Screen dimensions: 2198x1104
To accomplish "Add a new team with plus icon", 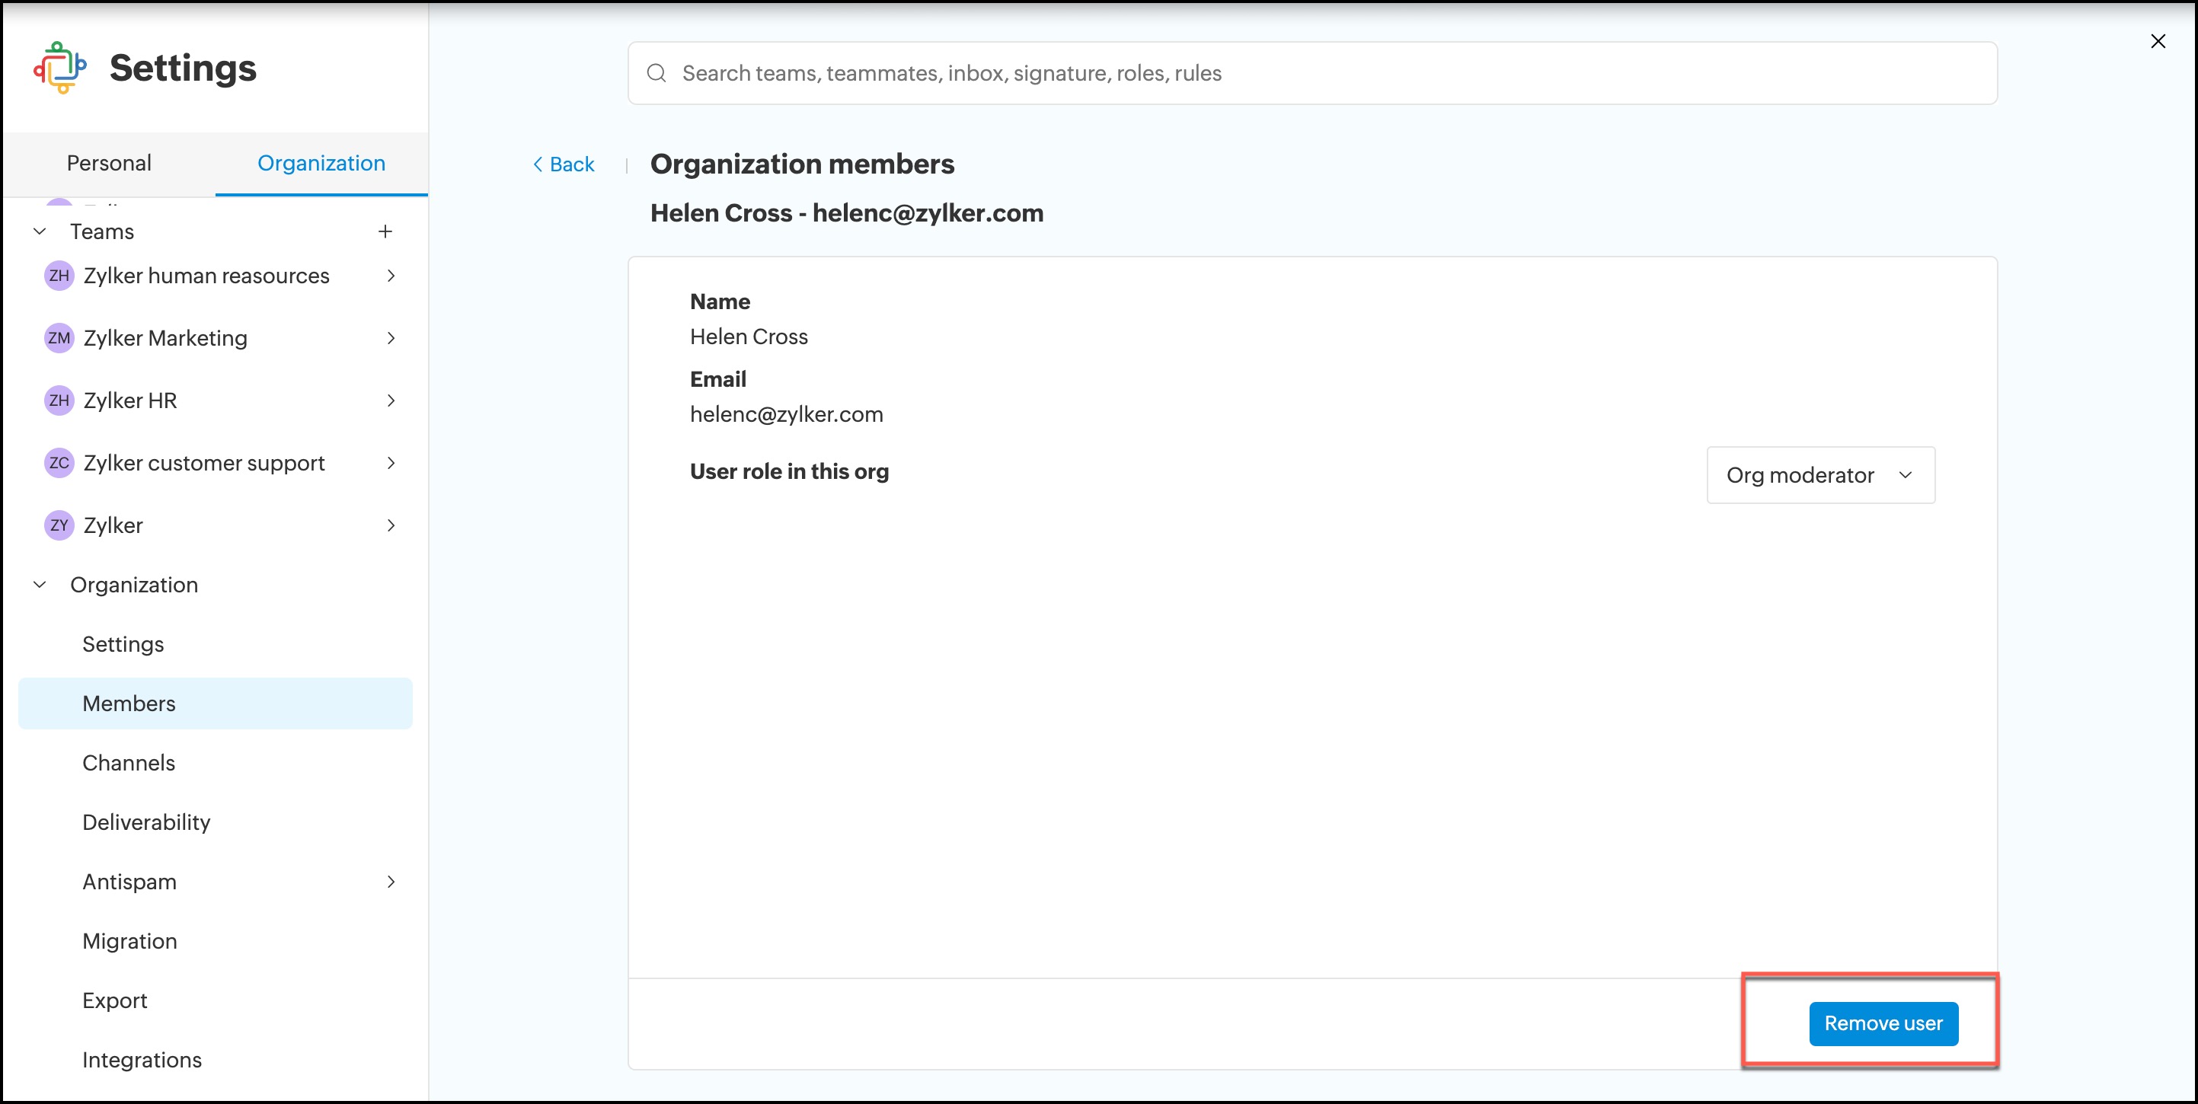I will 385,231.
